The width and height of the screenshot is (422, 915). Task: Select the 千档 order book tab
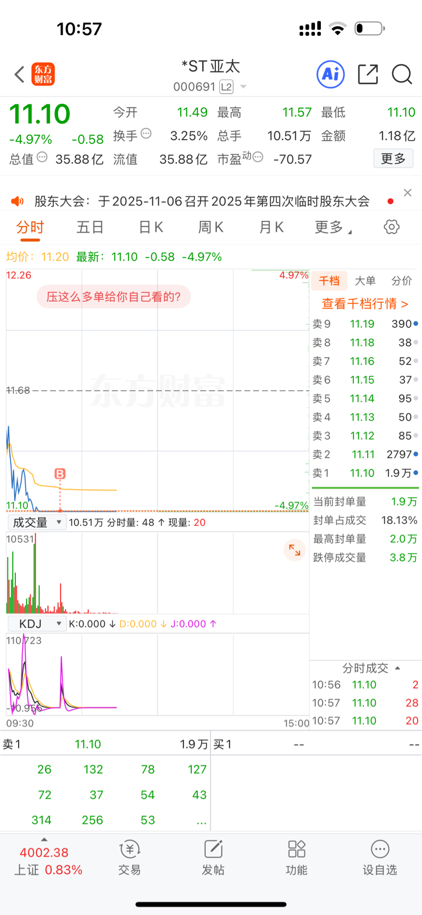[329, 281]
